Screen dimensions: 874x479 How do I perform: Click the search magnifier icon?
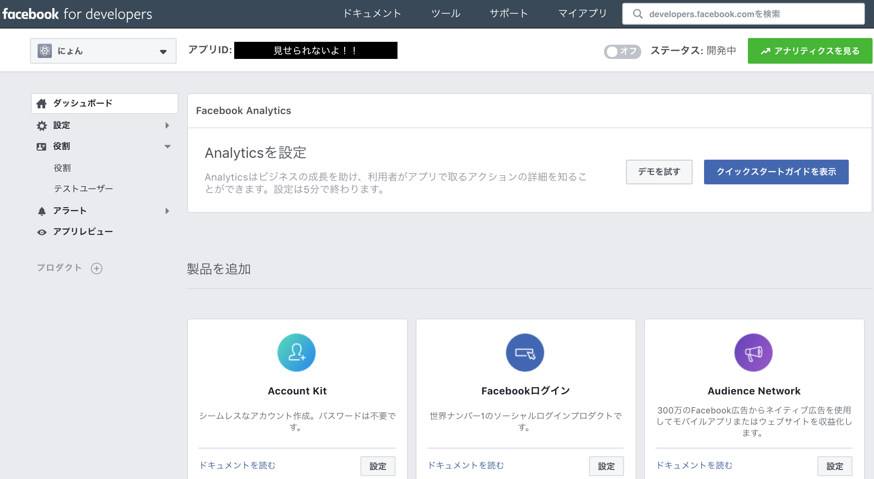coord(637,14)
